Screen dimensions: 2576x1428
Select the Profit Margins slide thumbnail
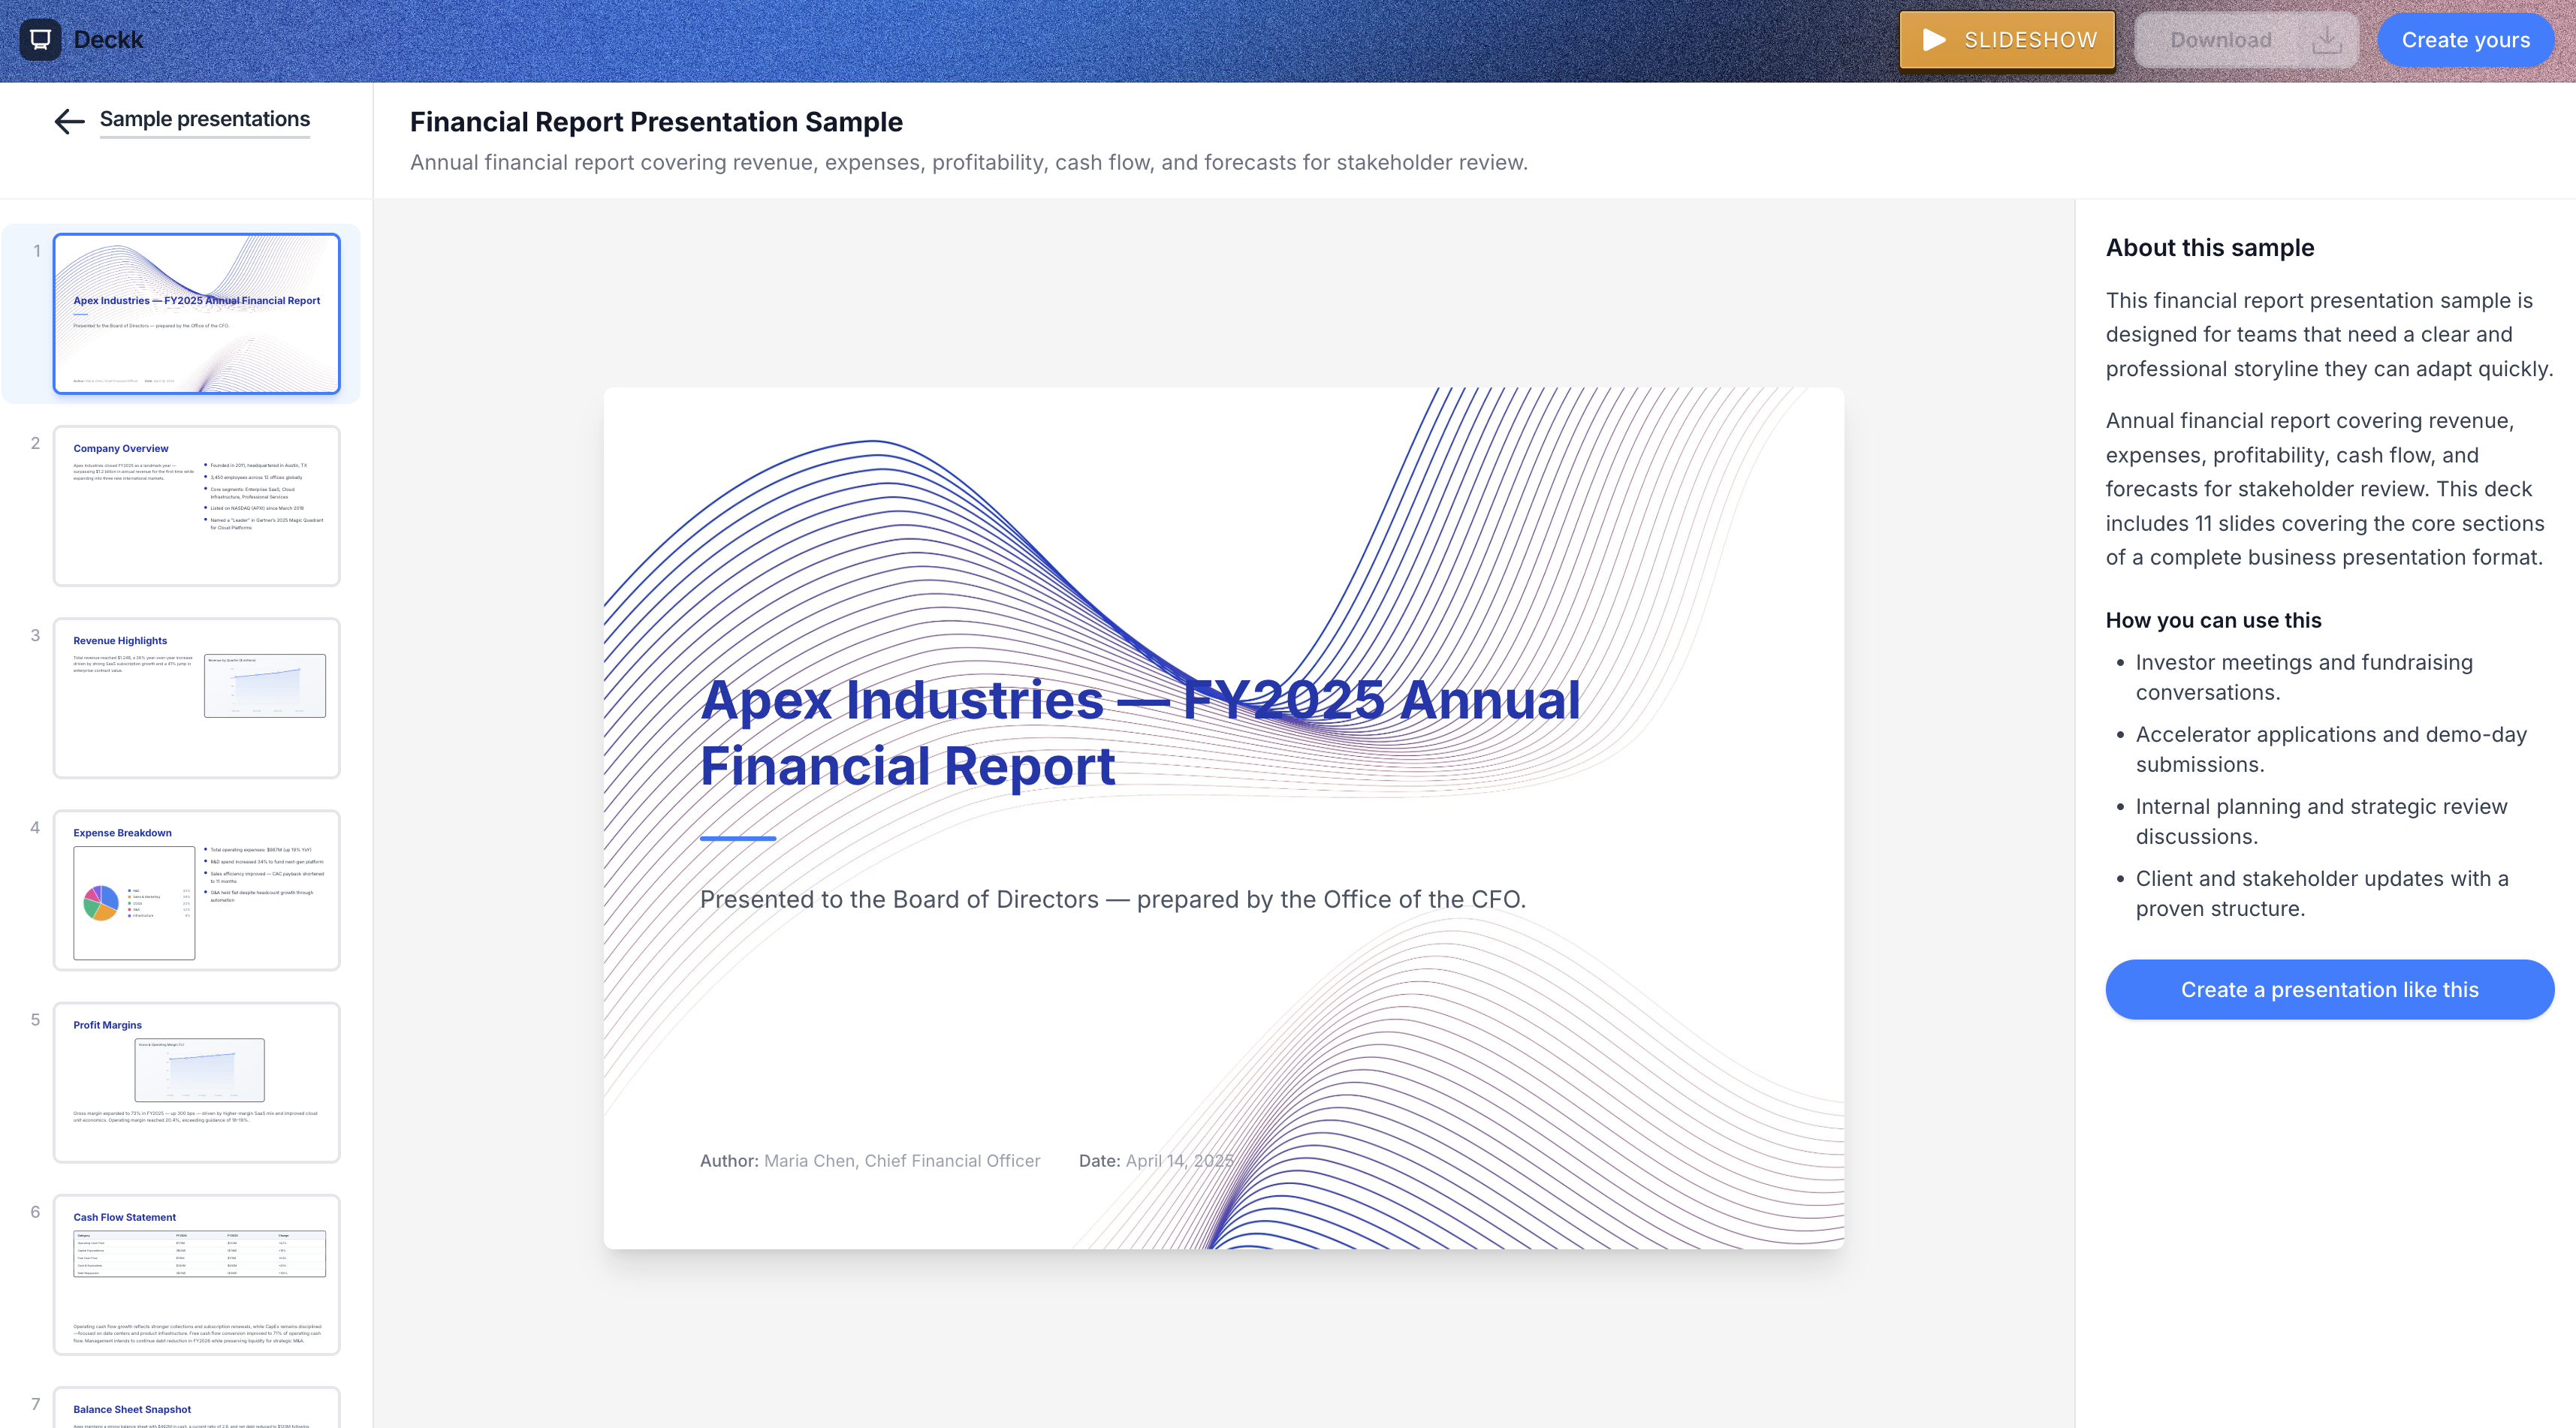[197, 1082]
